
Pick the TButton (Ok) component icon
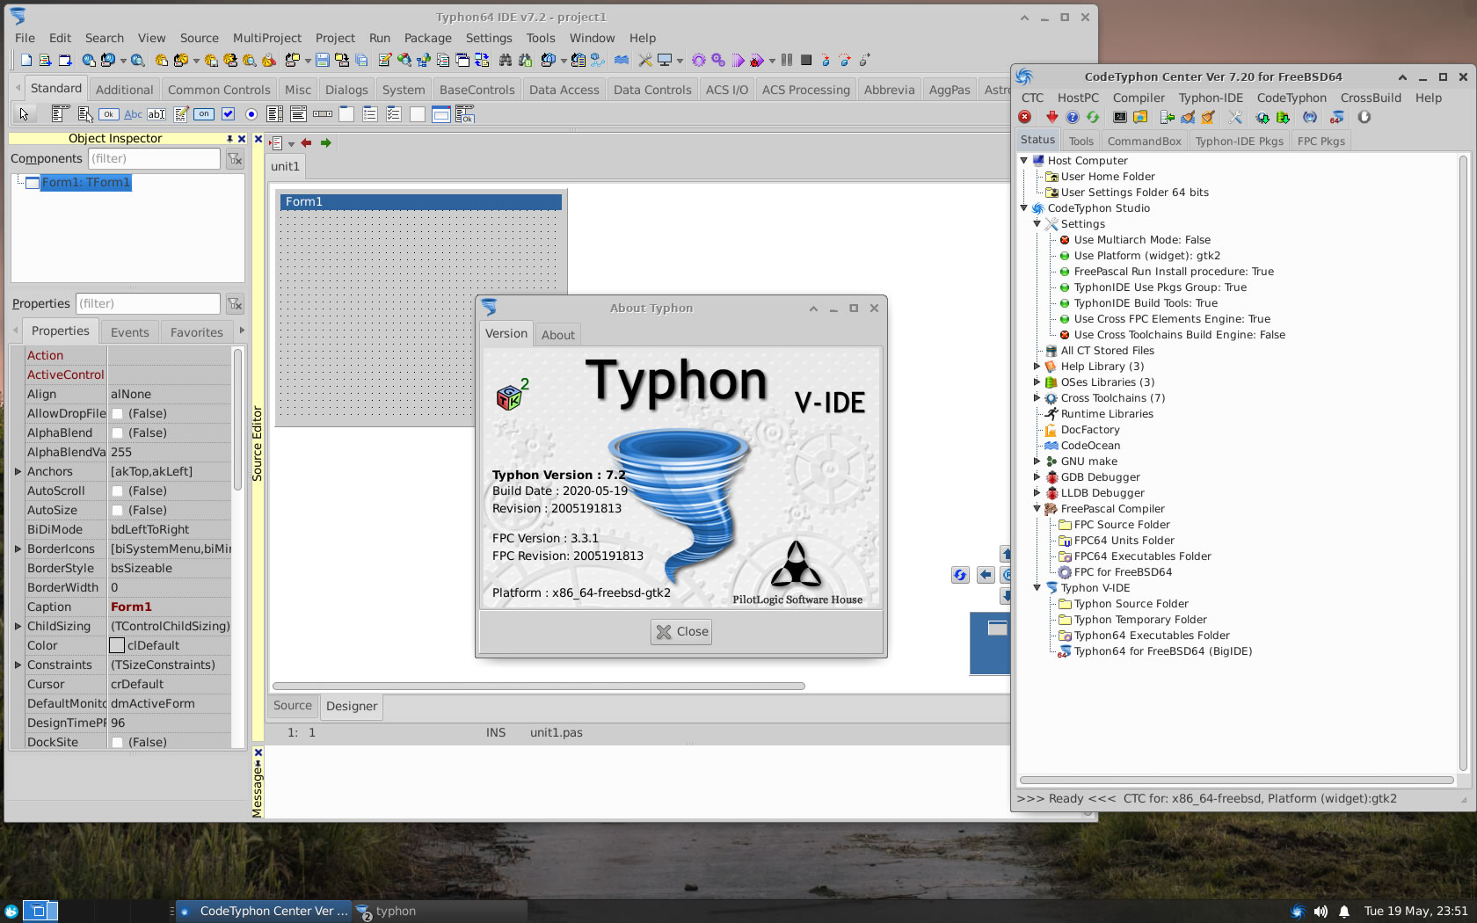[x=109, y=113]
